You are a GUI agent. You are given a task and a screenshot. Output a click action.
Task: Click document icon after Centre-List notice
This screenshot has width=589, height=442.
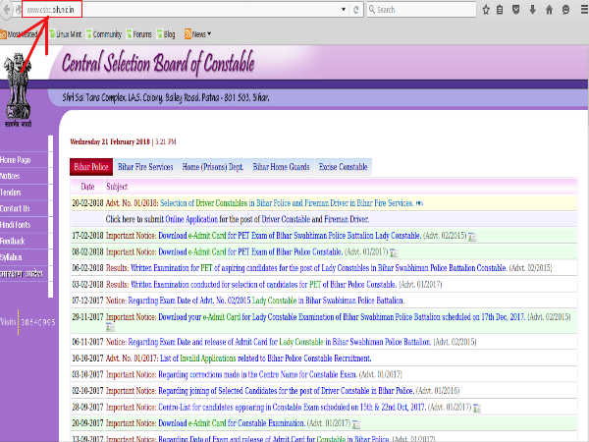pyautogui.click(x=477, y=409)
